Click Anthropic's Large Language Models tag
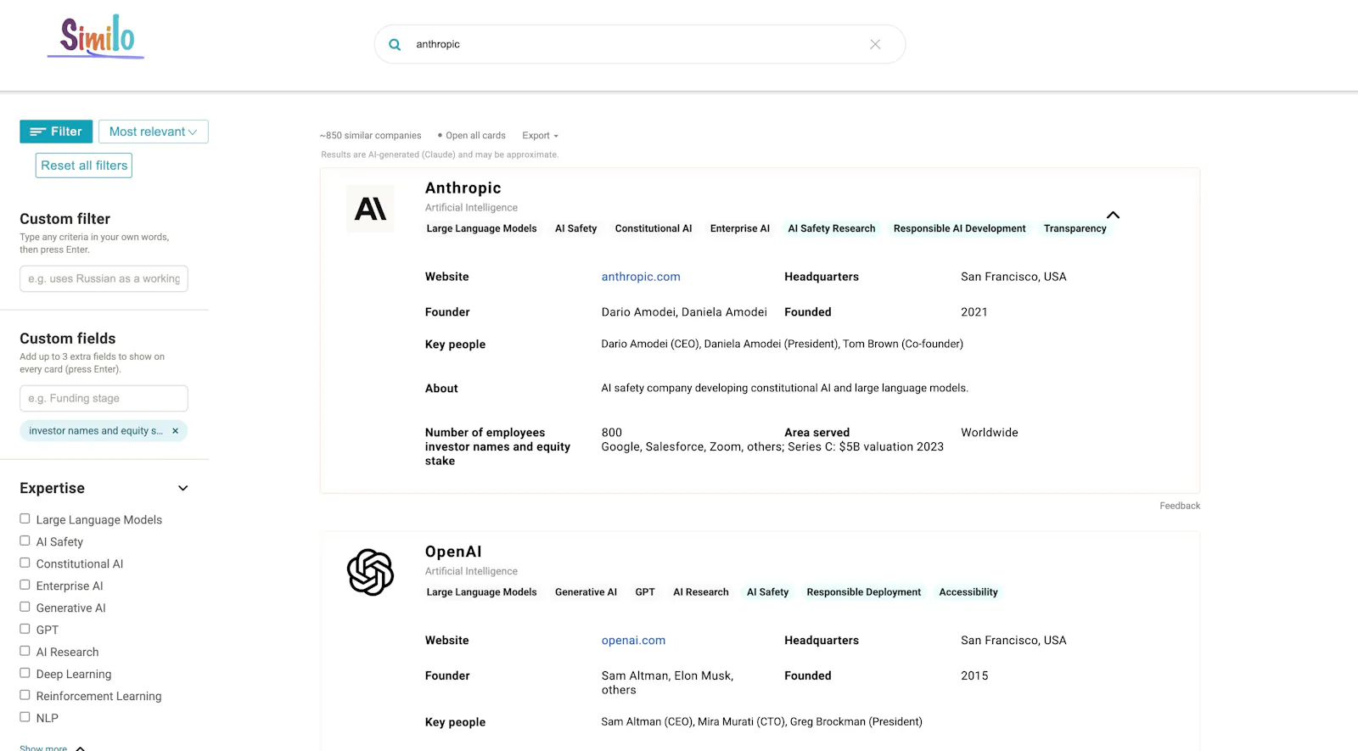1358x751 pixels. 481,228
